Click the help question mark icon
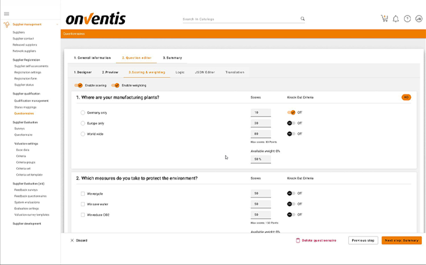Screen dimensions: 426x265 tap(407, 19)
